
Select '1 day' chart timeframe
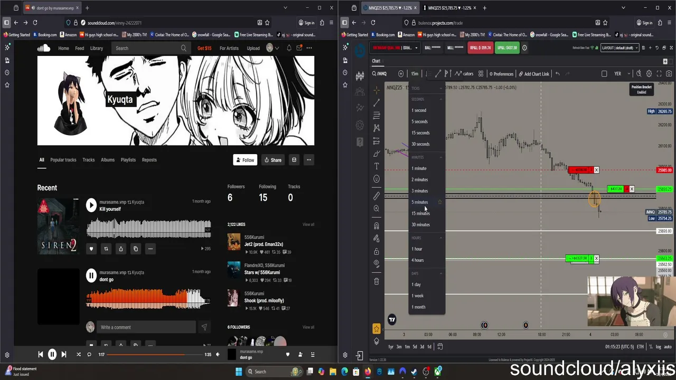(416, 284)
